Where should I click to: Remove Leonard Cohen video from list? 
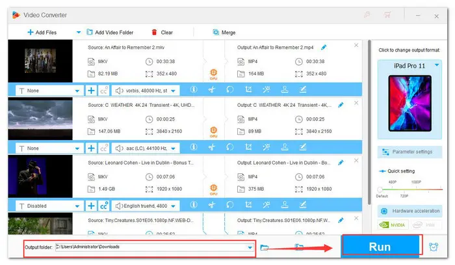(x=356, y=160)
